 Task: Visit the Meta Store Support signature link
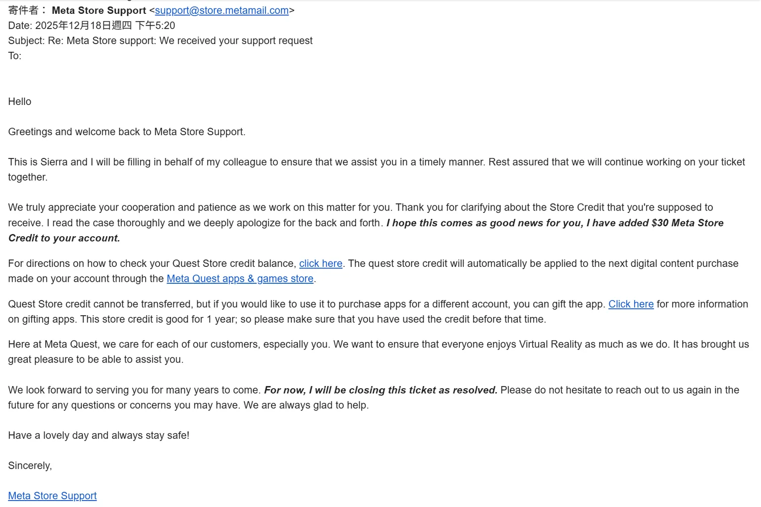[x=52, y=496]
